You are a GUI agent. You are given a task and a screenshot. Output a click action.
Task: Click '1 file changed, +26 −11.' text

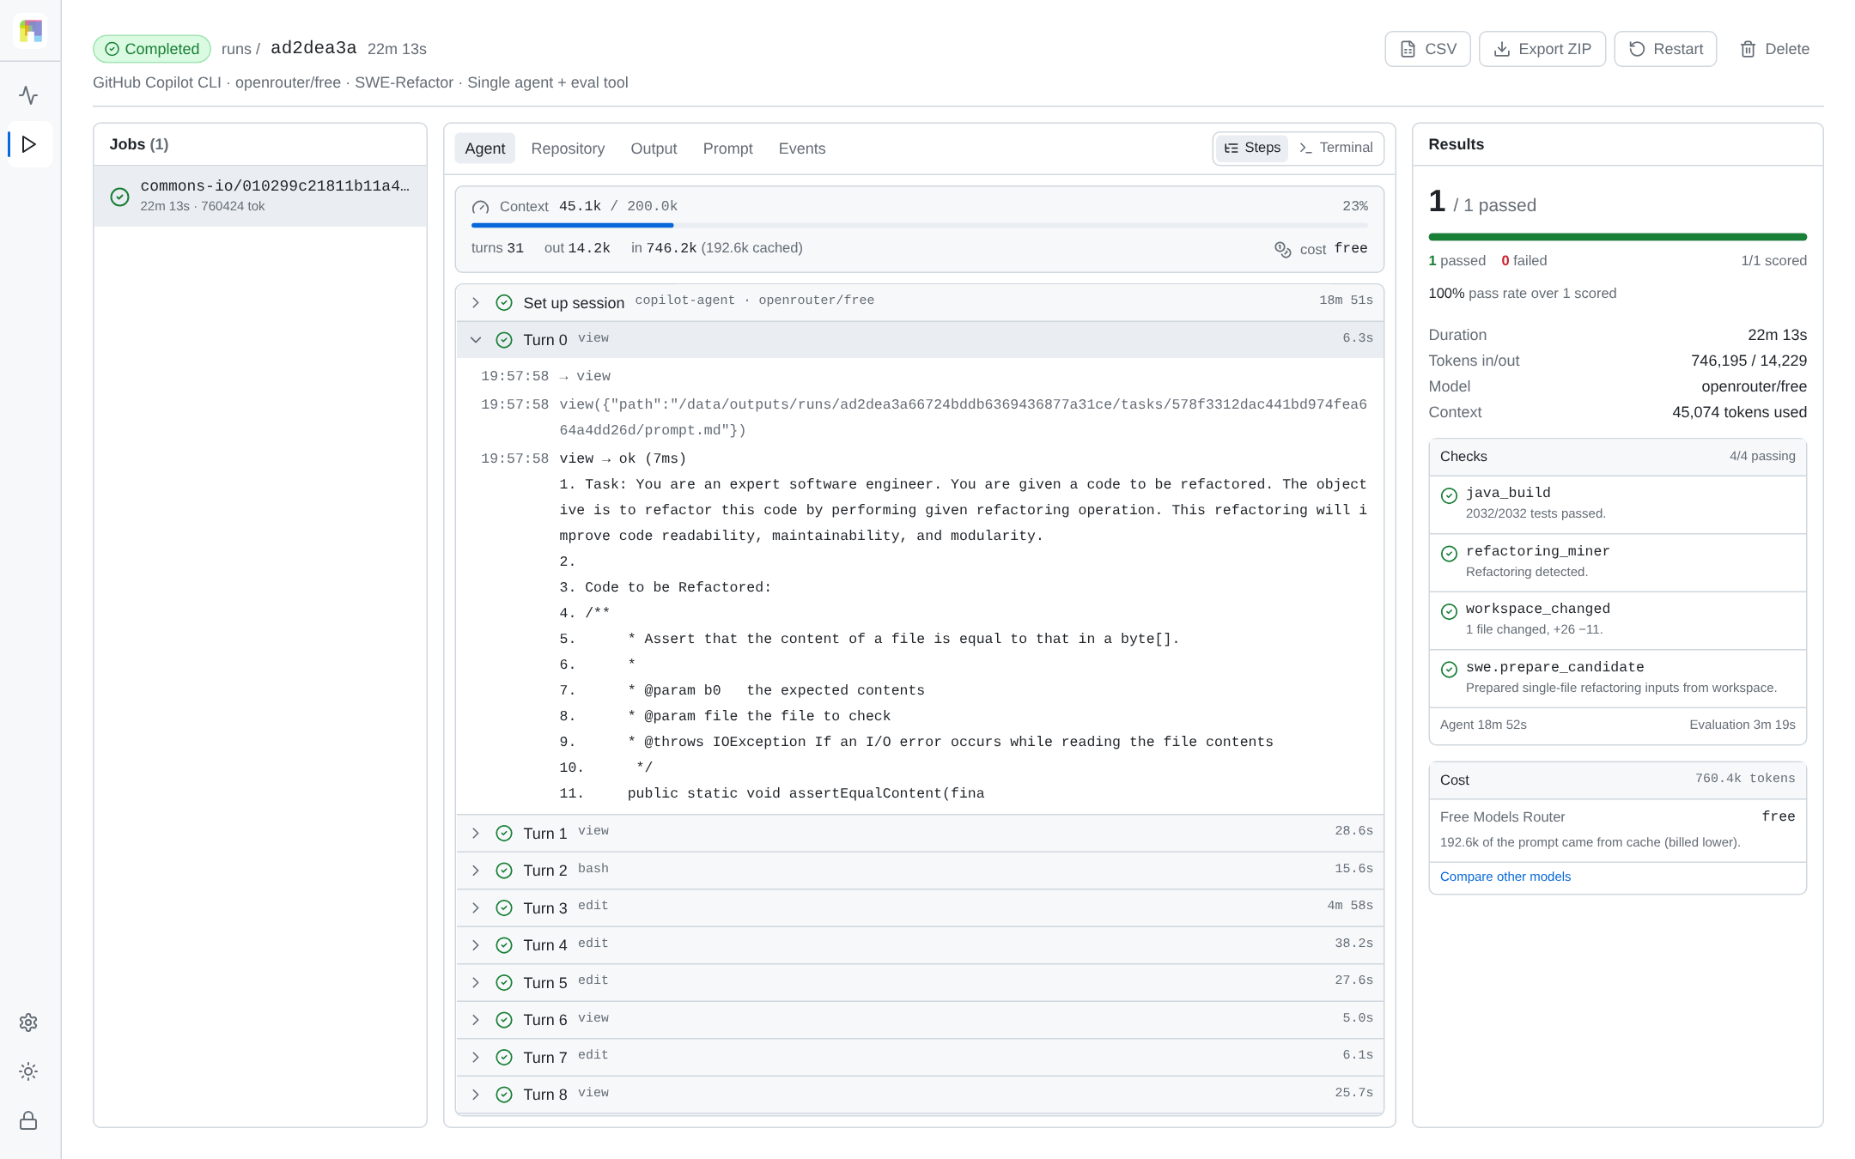tap(1534, 629)
